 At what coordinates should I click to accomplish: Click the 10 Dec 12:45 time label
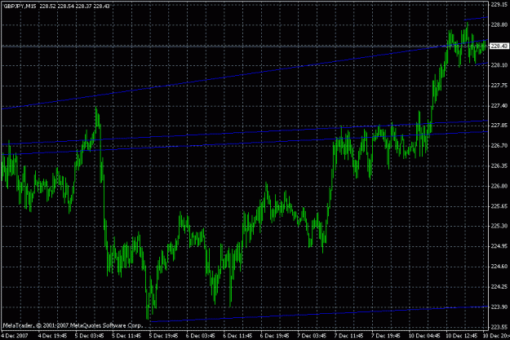[x=462, y=335]
